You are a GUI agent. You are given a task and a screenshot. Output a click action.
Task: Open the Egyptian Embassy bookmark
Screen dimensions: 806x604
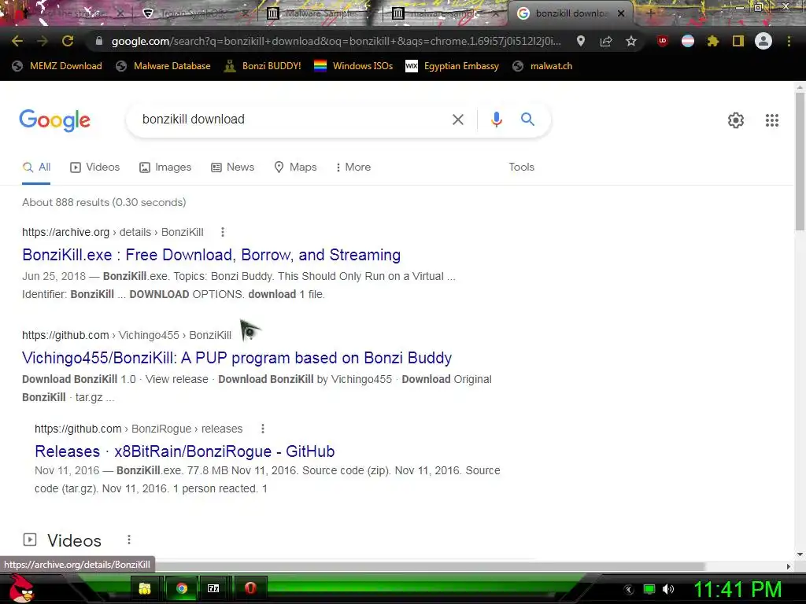tap(453, 66)
